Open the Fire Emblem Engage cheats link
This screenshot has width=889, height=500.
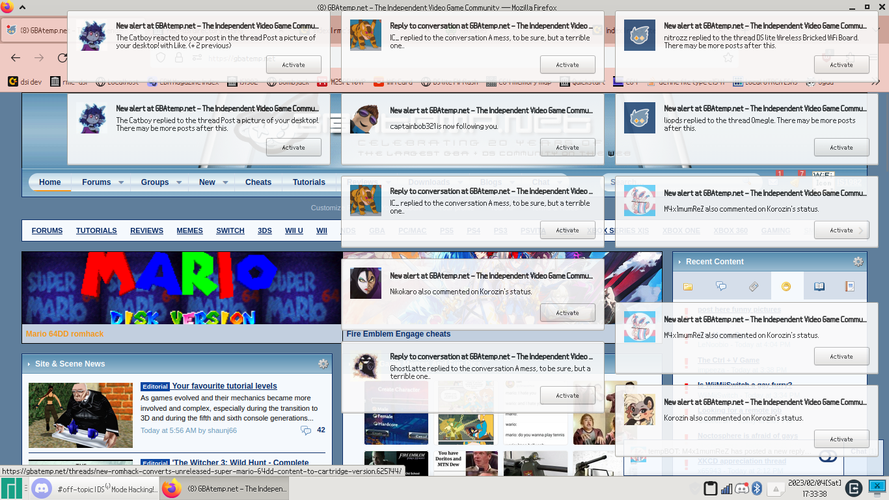[398, 334]
